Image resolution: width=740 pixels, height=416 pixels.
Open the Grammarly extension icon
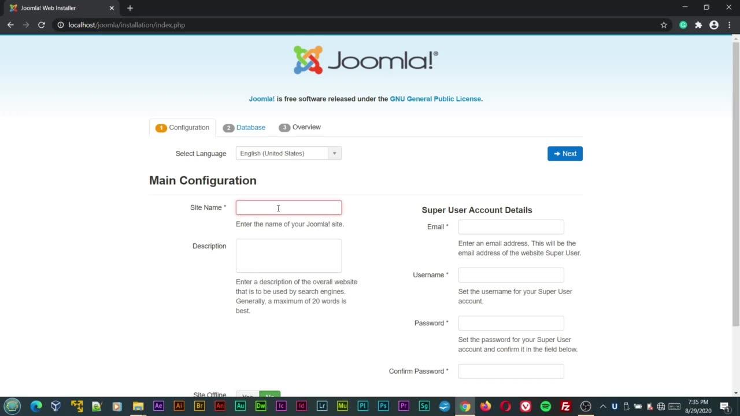pos(683,25)
